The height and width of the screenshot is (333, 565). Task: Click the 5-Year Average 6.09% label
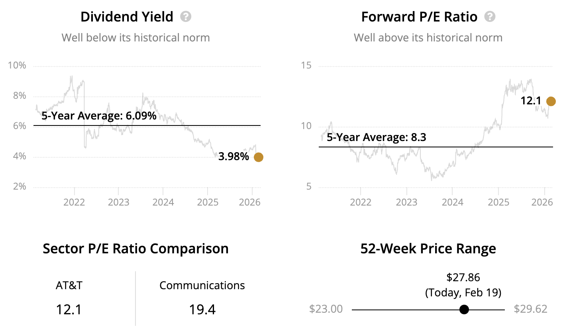[99, 117]
